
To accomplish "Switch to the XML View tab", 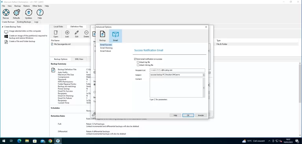I will click(79, 59).
